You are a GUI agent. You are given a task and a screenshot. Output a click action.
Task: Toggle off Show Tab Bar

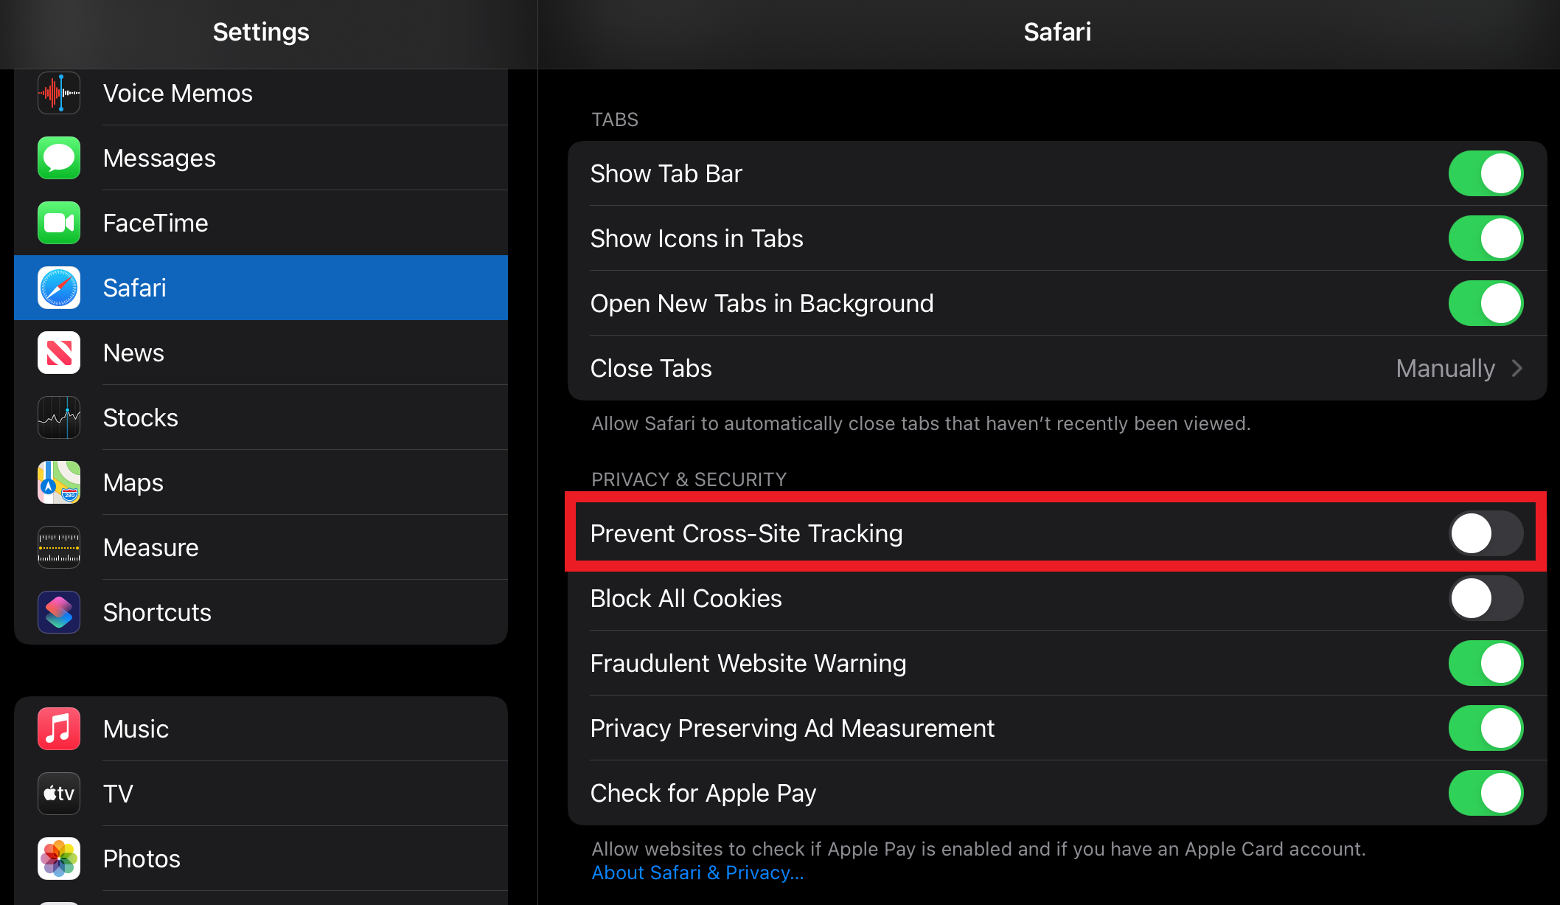point(1486,173)
